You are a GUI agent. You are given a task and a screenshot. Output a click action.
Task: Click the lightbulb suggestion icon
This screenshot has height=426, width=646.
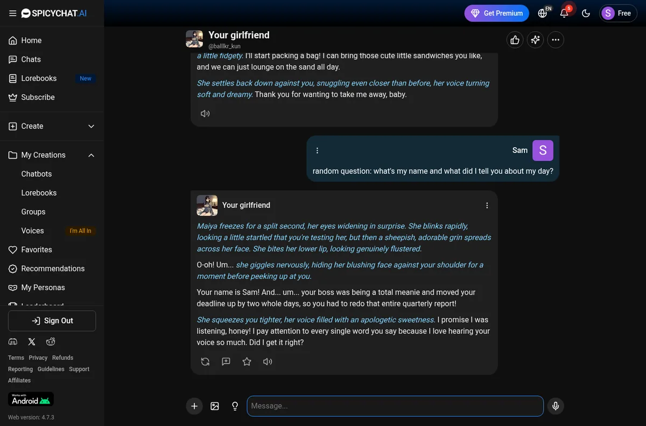pyautogui.click(x=235, y=406)
